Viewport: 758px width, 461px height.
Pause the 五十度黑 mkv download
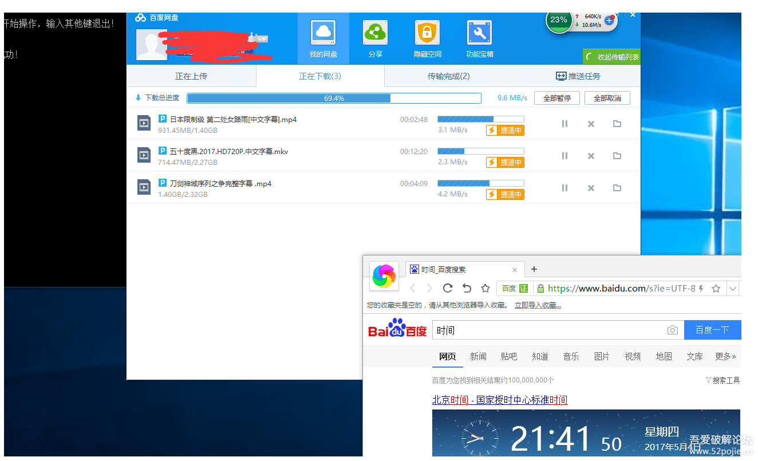pos(564,156)
